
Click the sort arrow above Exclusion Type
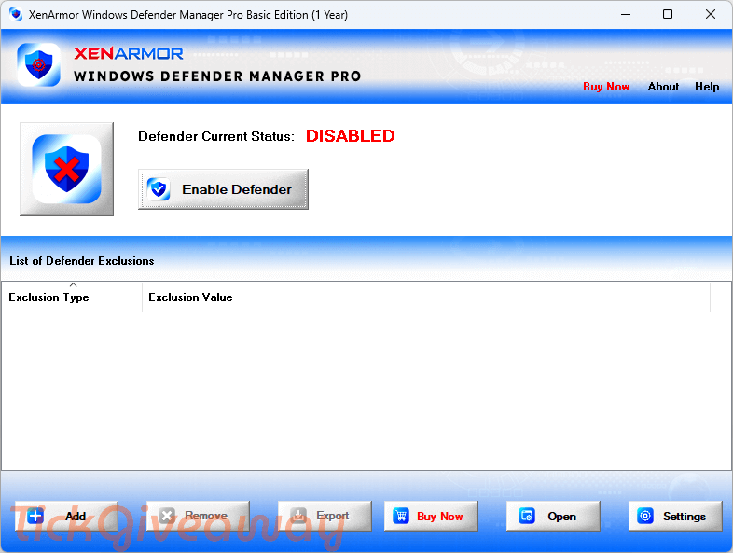click(73, 284)
